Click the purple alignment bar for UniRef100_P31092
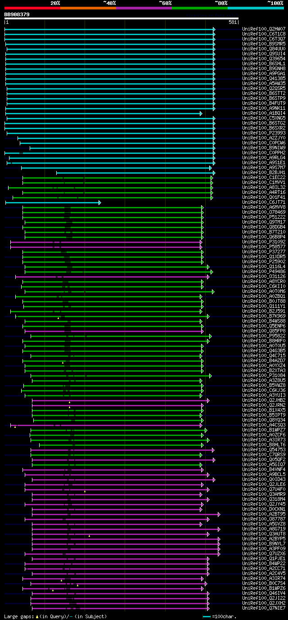 [x=105, y=242]
